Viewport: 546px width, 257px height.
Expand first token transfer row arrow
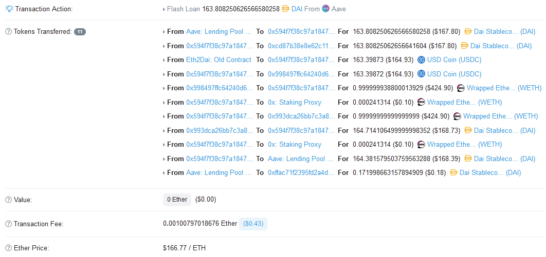point(164,32)
